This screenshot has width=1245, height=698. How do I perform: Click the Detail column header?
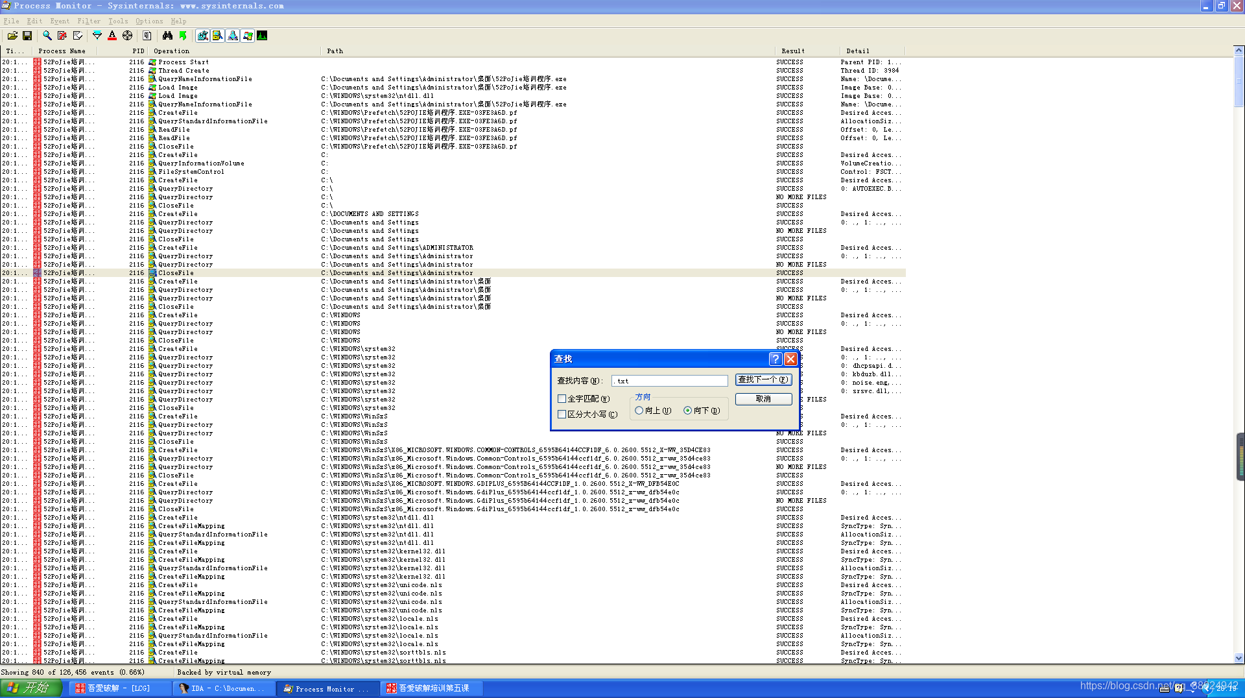click(x=872, y=51)
